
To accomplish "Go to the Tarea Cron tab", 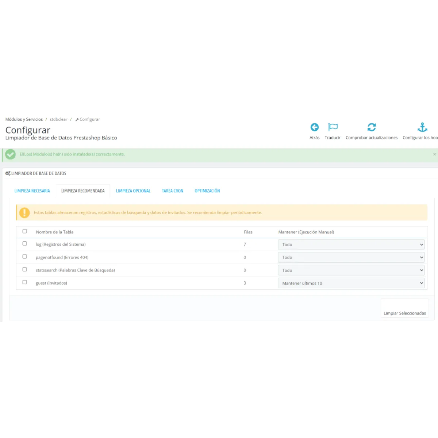I will [x=173, y=191].
